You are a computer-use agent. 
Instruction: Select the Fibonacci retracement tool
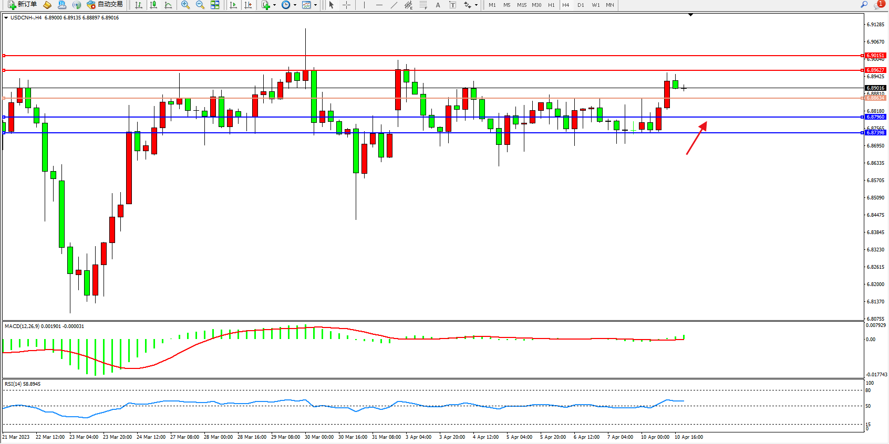(x=423, y=5)
